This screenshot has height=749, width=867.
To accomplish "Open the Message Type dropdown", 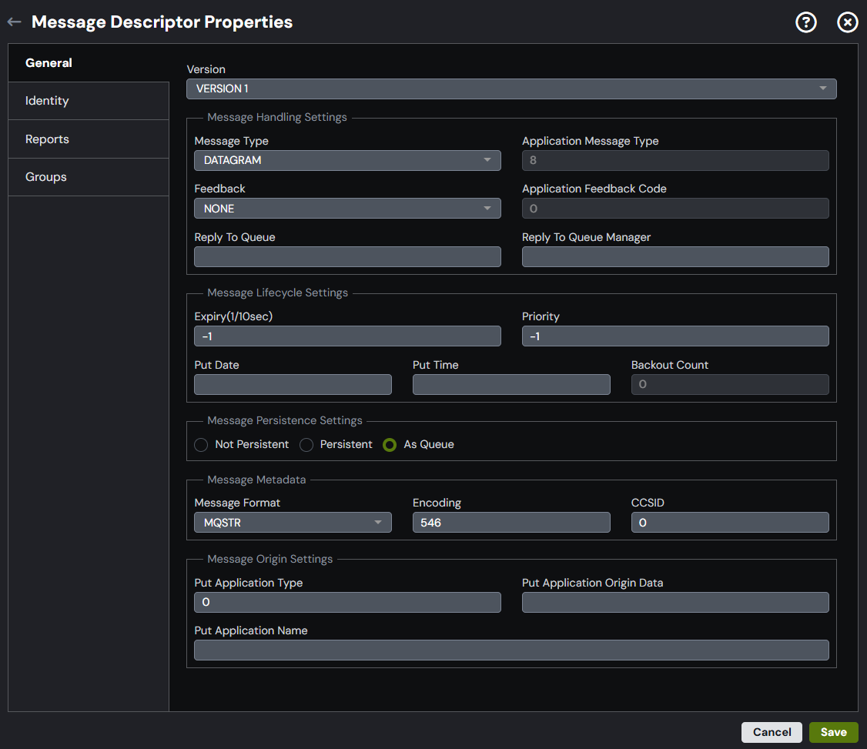I will (347, 160).
